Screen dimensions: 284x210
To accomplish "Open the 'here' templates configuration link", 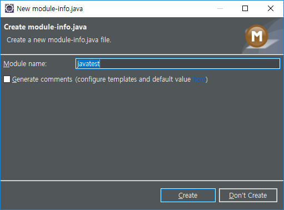I will 199,79.
